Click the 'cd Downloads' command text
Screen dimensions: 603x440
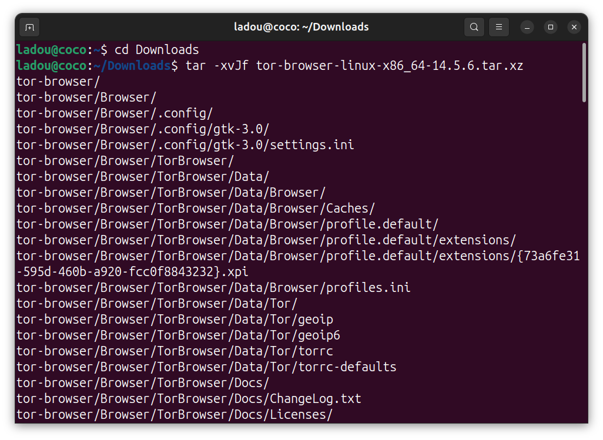pos(156,50)
